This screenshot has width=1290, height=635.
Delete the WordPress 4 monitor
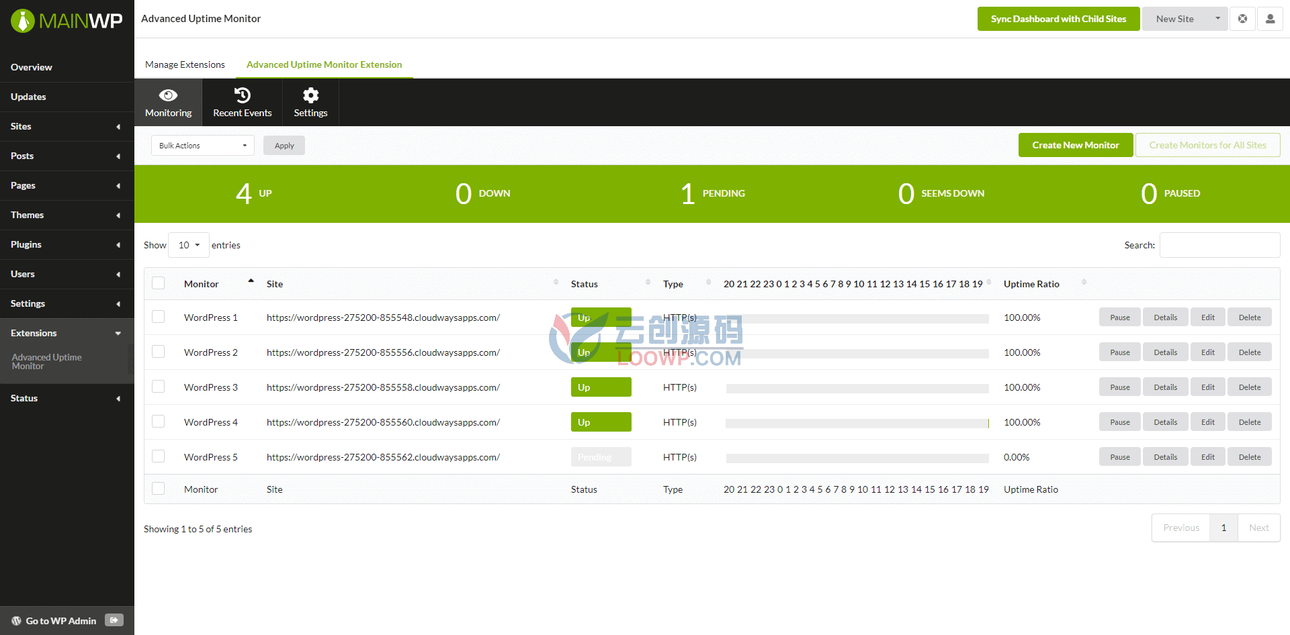coord(1250,422)
